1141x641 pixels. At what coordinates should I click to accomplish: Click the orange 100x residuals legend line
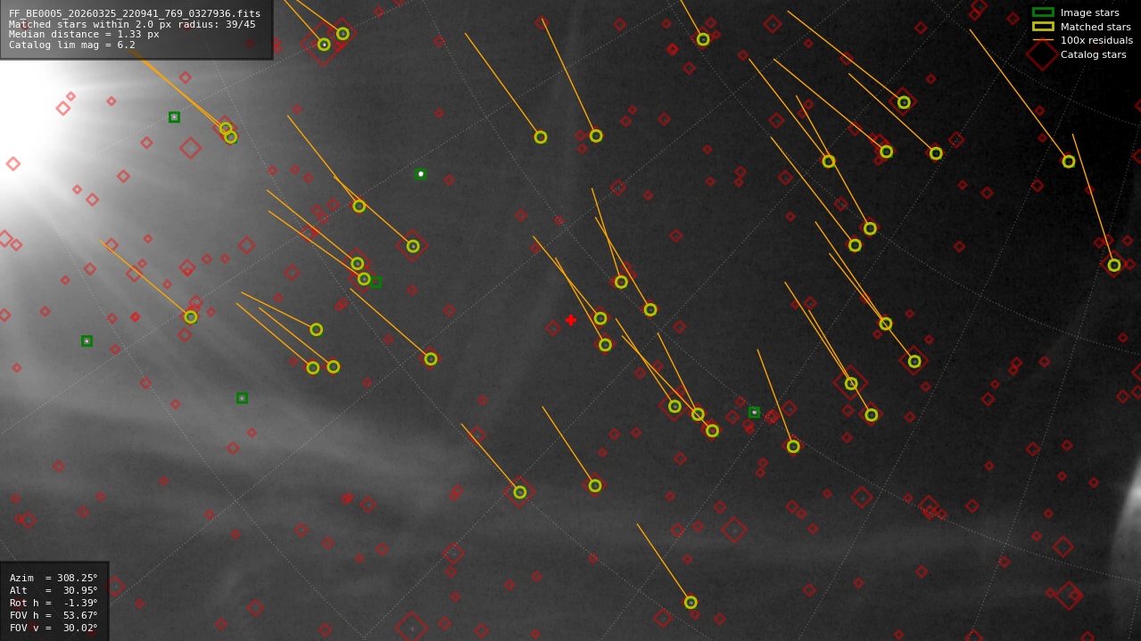click(x=1043, y=40)
